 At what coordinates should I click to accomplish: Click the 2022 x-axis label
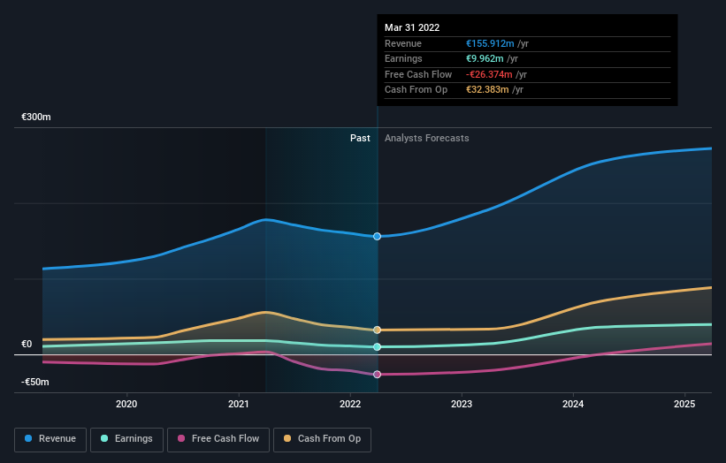tap(350, 404)
